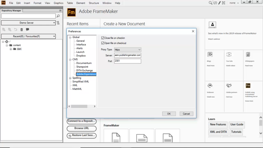Click the first checkout icon in repository toolbar
This screenshot has height=148, width=263.
pyautogui.click(x=4, y=29)
